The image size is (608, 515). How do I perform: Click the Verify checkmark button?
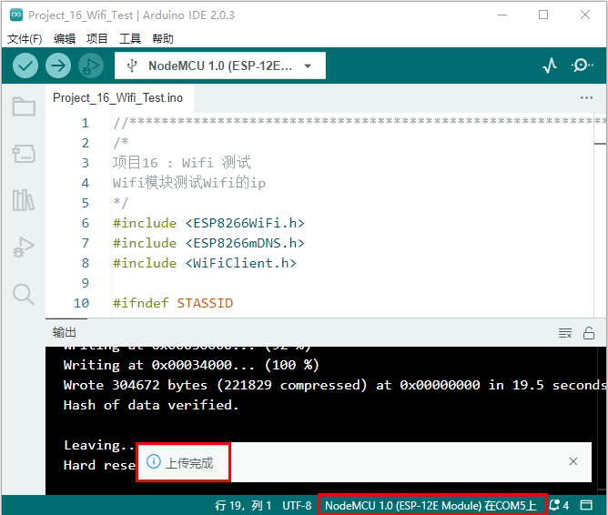[x=25, y=66]
